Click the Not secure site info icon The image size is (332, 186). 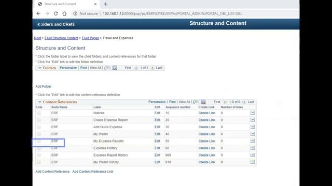pos(75,13)
